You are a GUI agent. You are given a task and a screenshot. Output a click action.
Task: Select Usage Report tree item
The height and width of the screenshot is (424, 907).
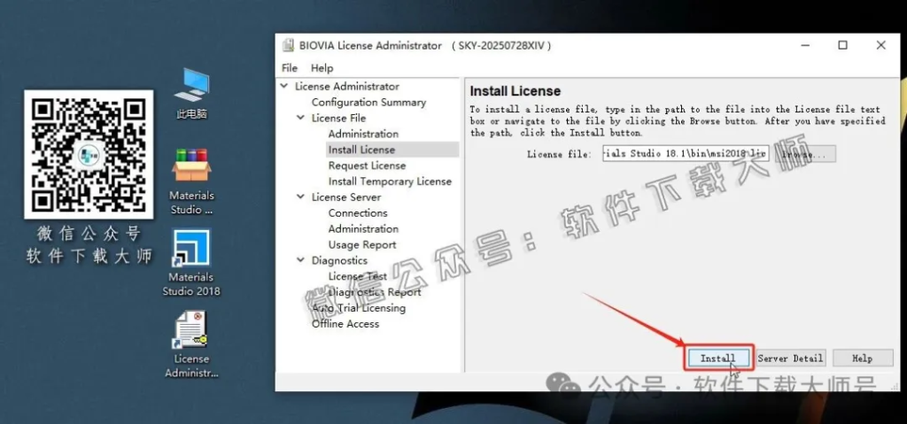[362, 244]
